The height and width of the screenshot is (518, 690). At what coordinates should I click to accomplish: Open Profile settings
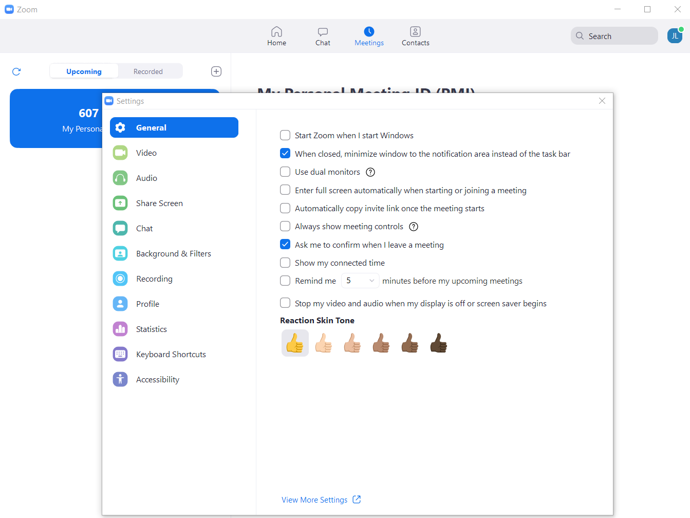174,304
